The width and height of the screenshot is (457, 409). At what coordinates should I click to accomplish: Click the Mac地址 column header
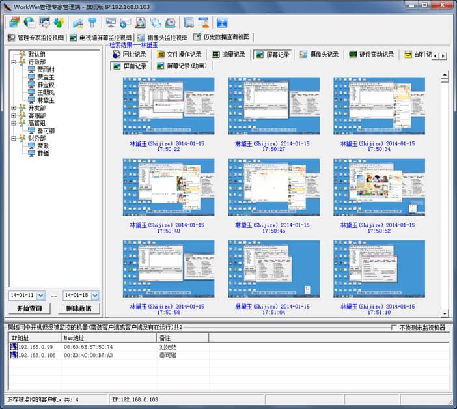[x=109, y=338]
